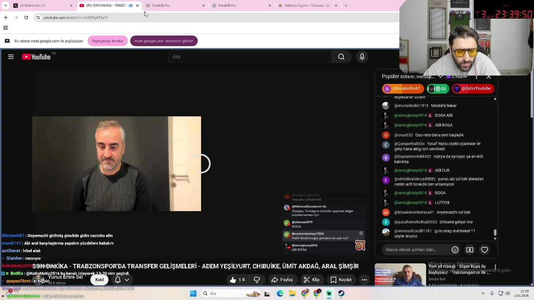Open the Chrome apps grid shortcut

5,28
